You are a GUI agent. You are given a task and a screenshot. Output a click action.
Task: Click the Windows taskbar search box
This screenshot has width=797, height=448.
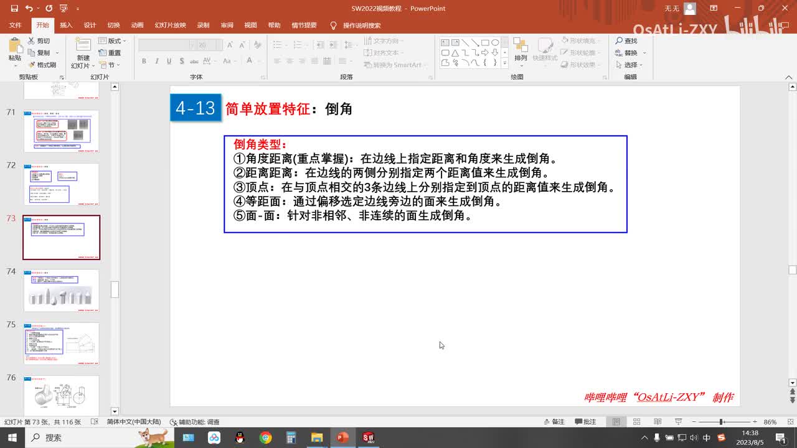(100, 437)
